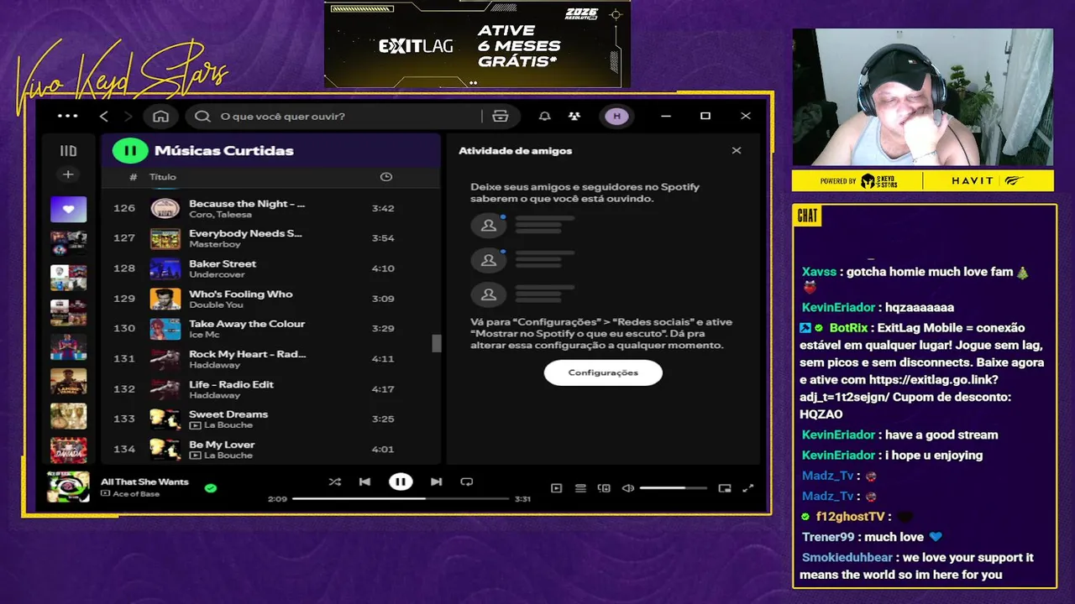Skip to the next track

tap(436, 482)
